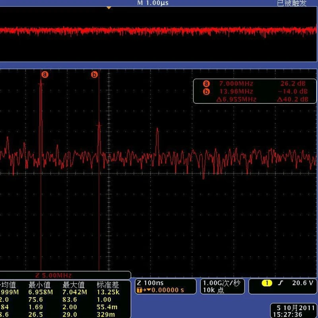Select cursor marker 'a' above the spectrum

pyautogui.click(x=45, y=74)
